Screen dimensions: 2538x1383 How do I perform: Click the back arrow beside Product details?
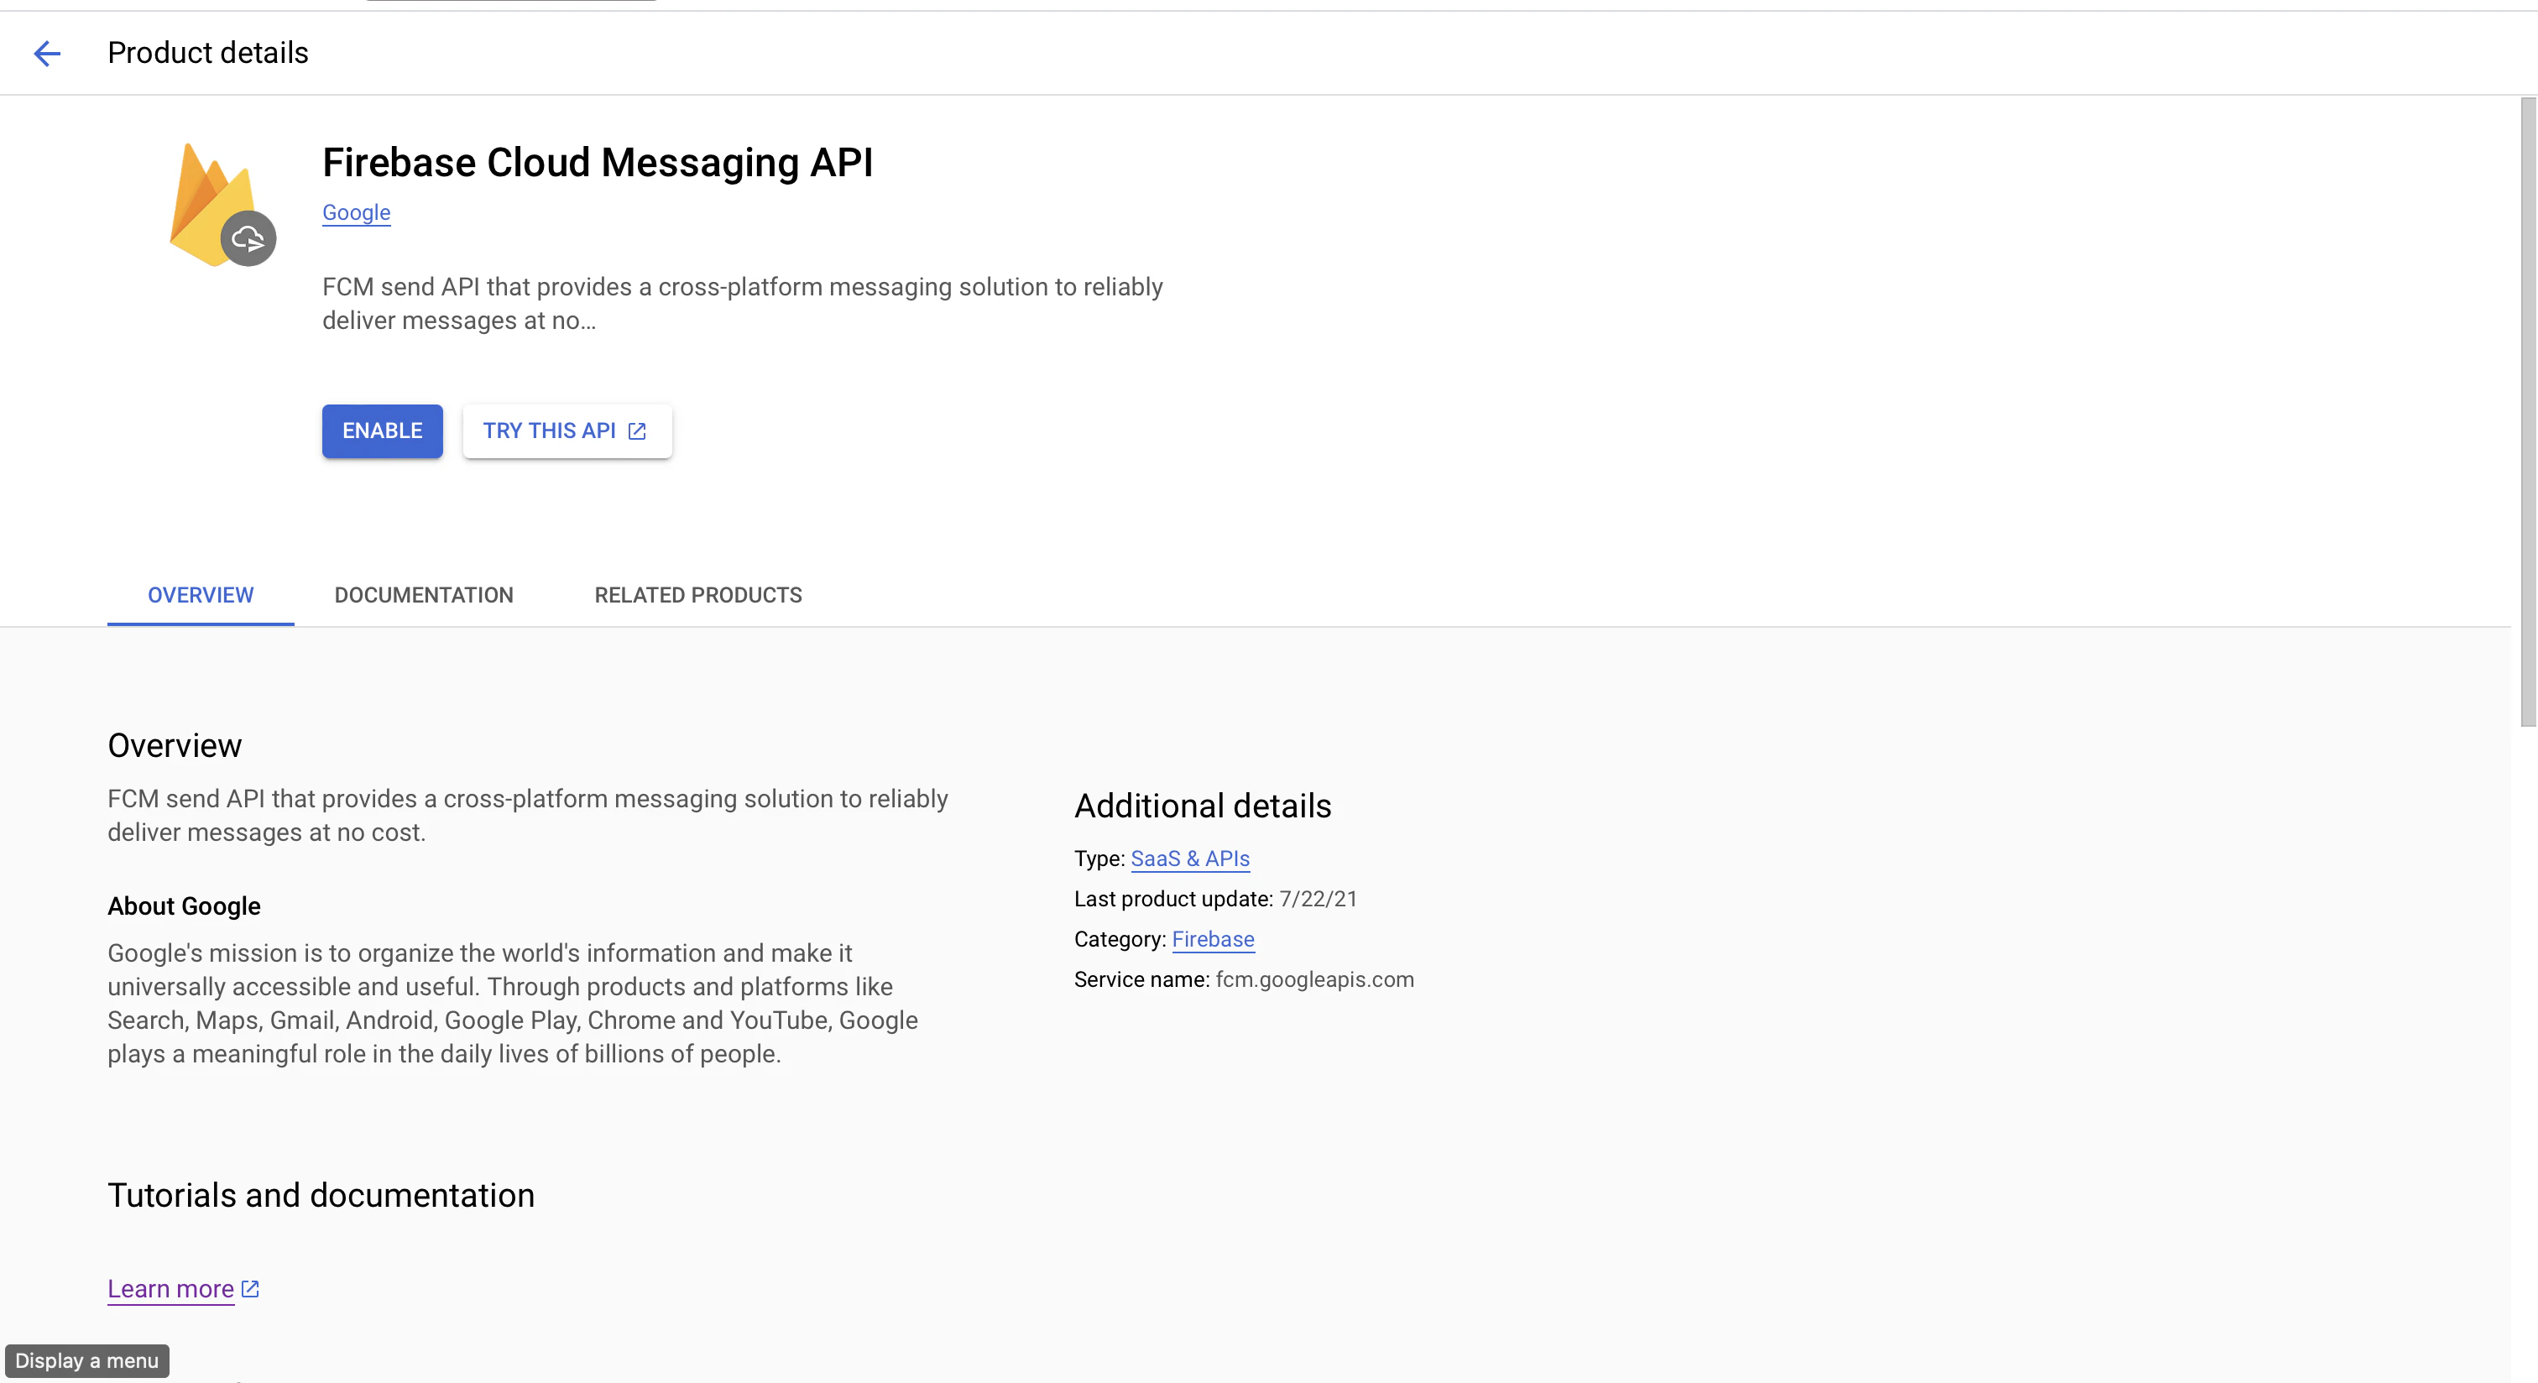click(47, 53)
